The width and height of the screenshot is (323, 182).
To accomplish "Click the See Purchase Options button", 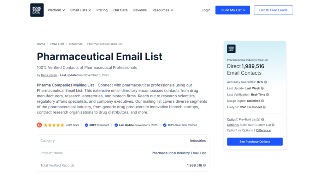I will click(x=255, y=142).
